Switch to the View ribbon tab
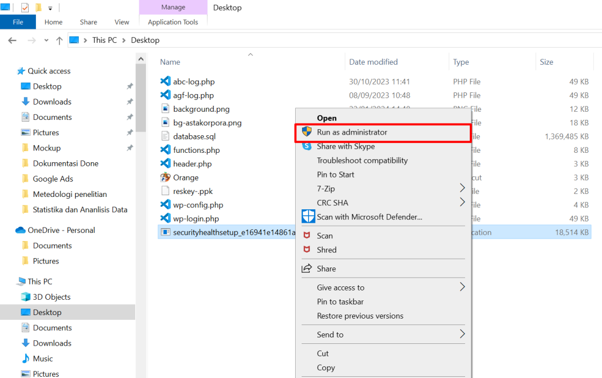Image resolution: width=602 pixels, height=378 pixels. (x=122, y=22)
